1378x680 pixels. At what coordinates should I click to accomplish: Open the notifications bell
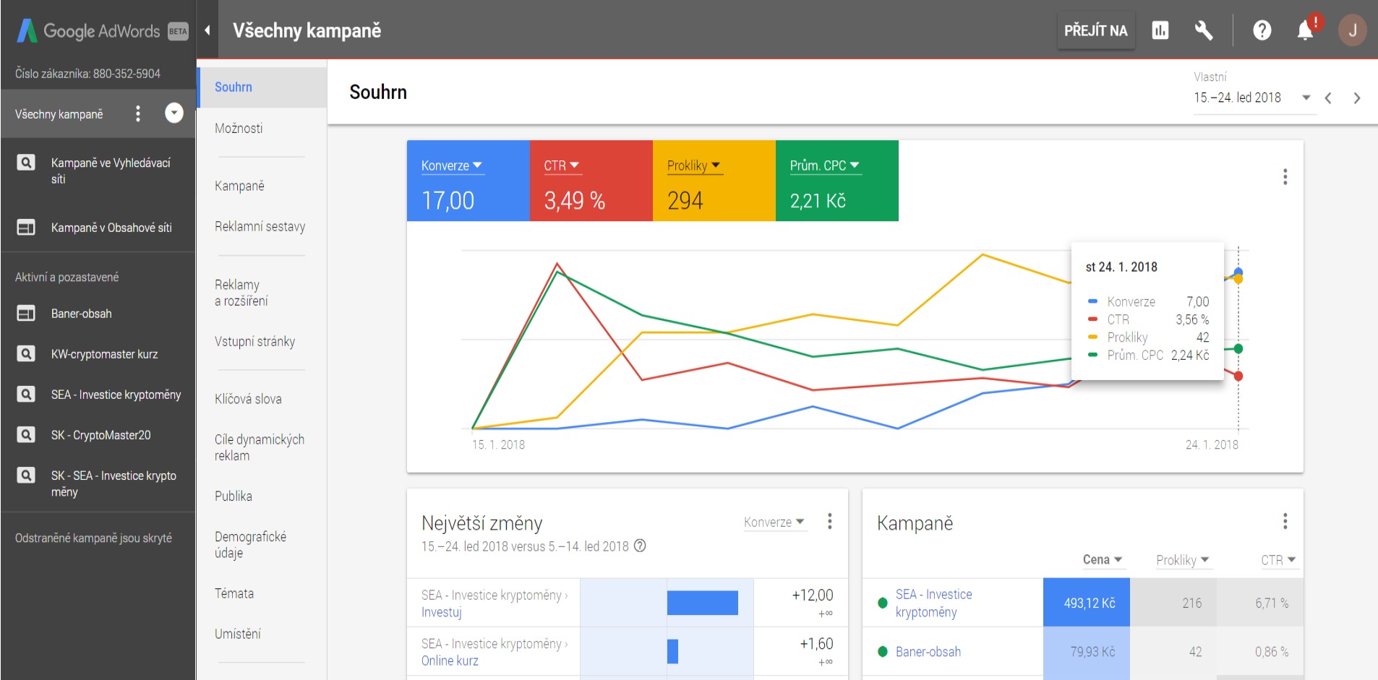[x=1306, y=30]
